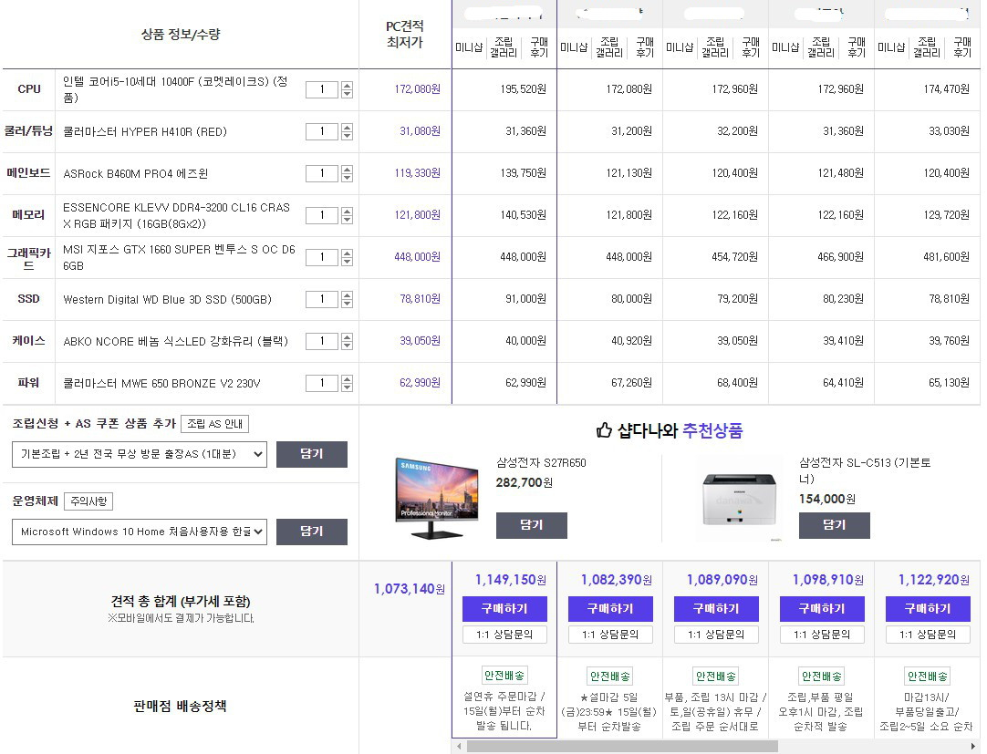Click 안전배송 badge above 마감13시 shipping text
The image size is (987, 754).
click(x=927, y=676)
